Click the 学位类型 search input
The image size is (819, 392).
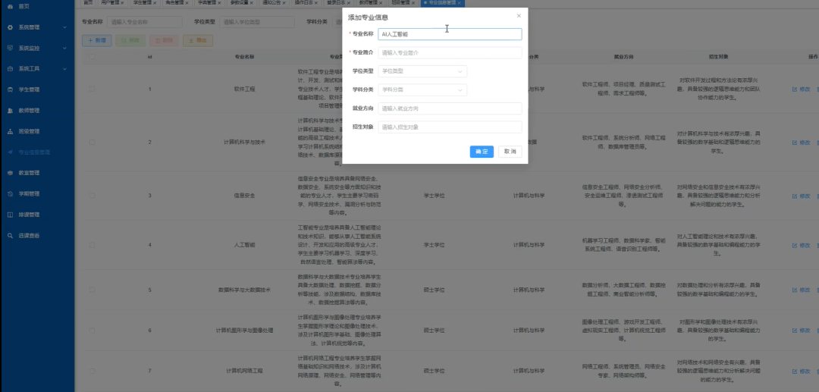257,22
